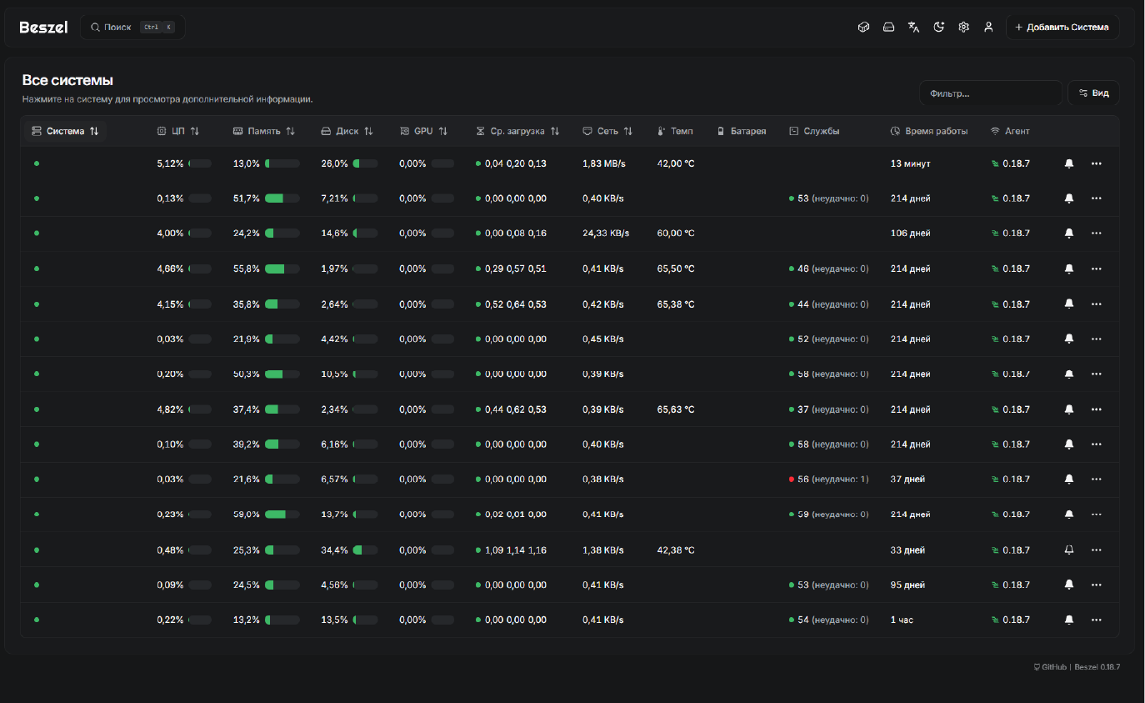
Task: Click the bell icon in the 13 минут row
Action: point(1069,163)
